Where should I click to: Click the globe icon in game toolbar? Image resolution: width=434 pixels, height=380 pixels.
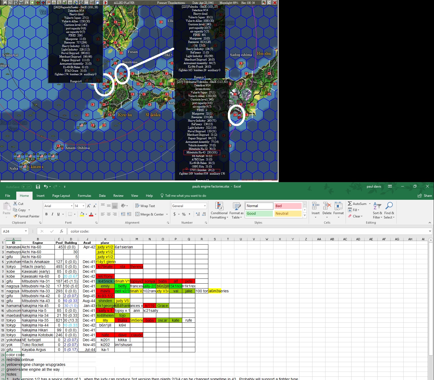[x=76, y=2]
